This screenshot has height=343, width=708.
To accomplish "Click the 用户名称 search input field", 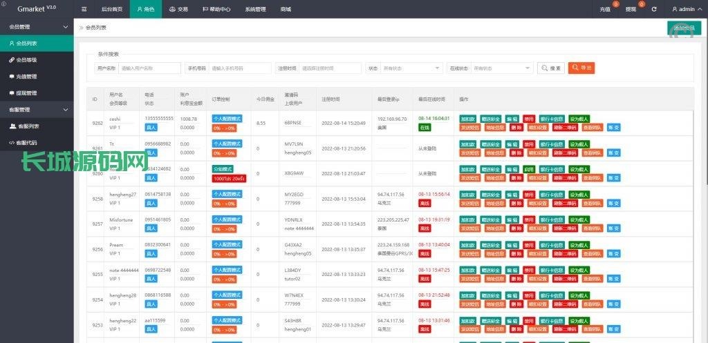I will click(149, 68).
